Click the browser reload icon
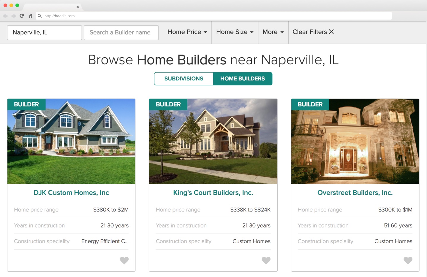 [22, 16]
